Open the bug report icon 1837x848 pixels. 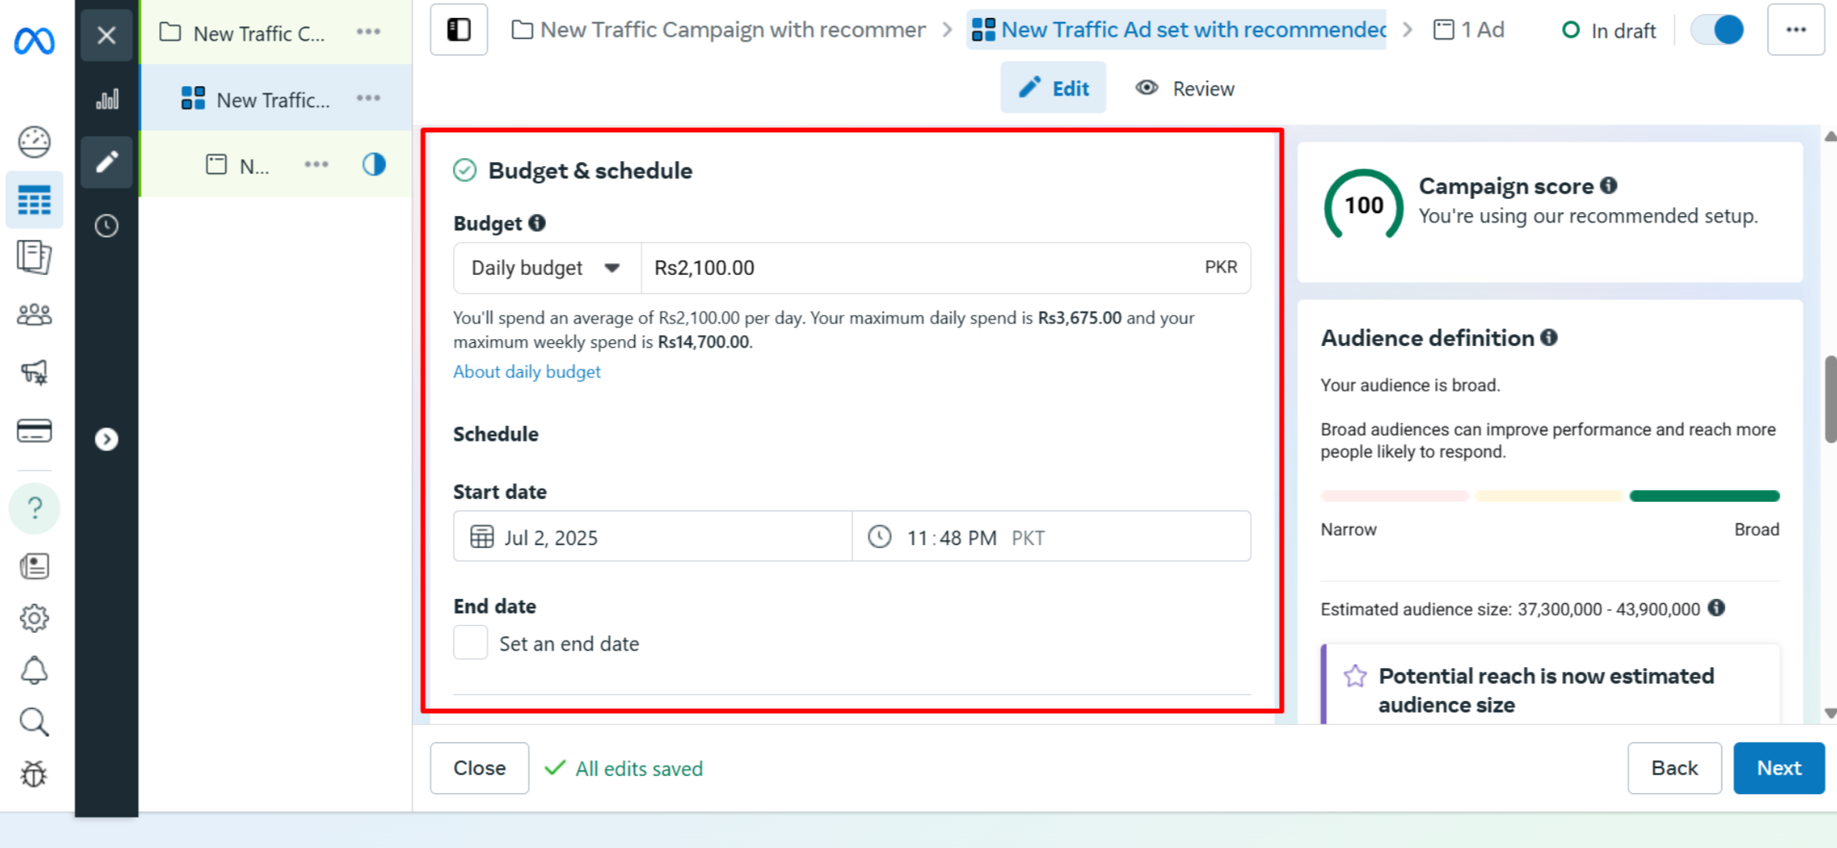[x=34, y=774]
